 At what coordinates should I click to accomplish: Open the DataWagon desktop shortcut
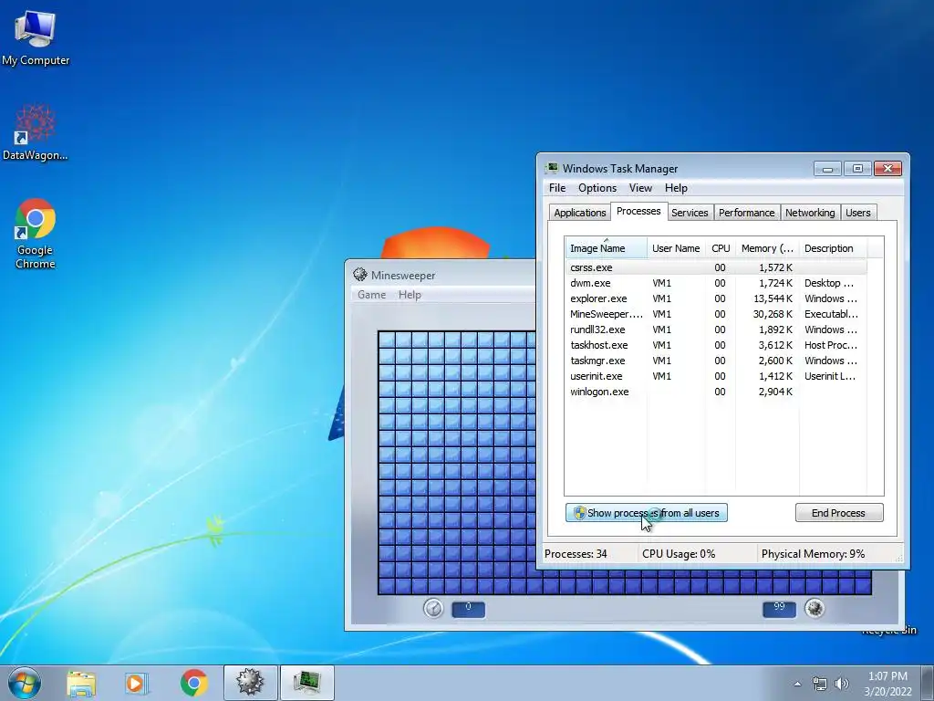(36, 132)
